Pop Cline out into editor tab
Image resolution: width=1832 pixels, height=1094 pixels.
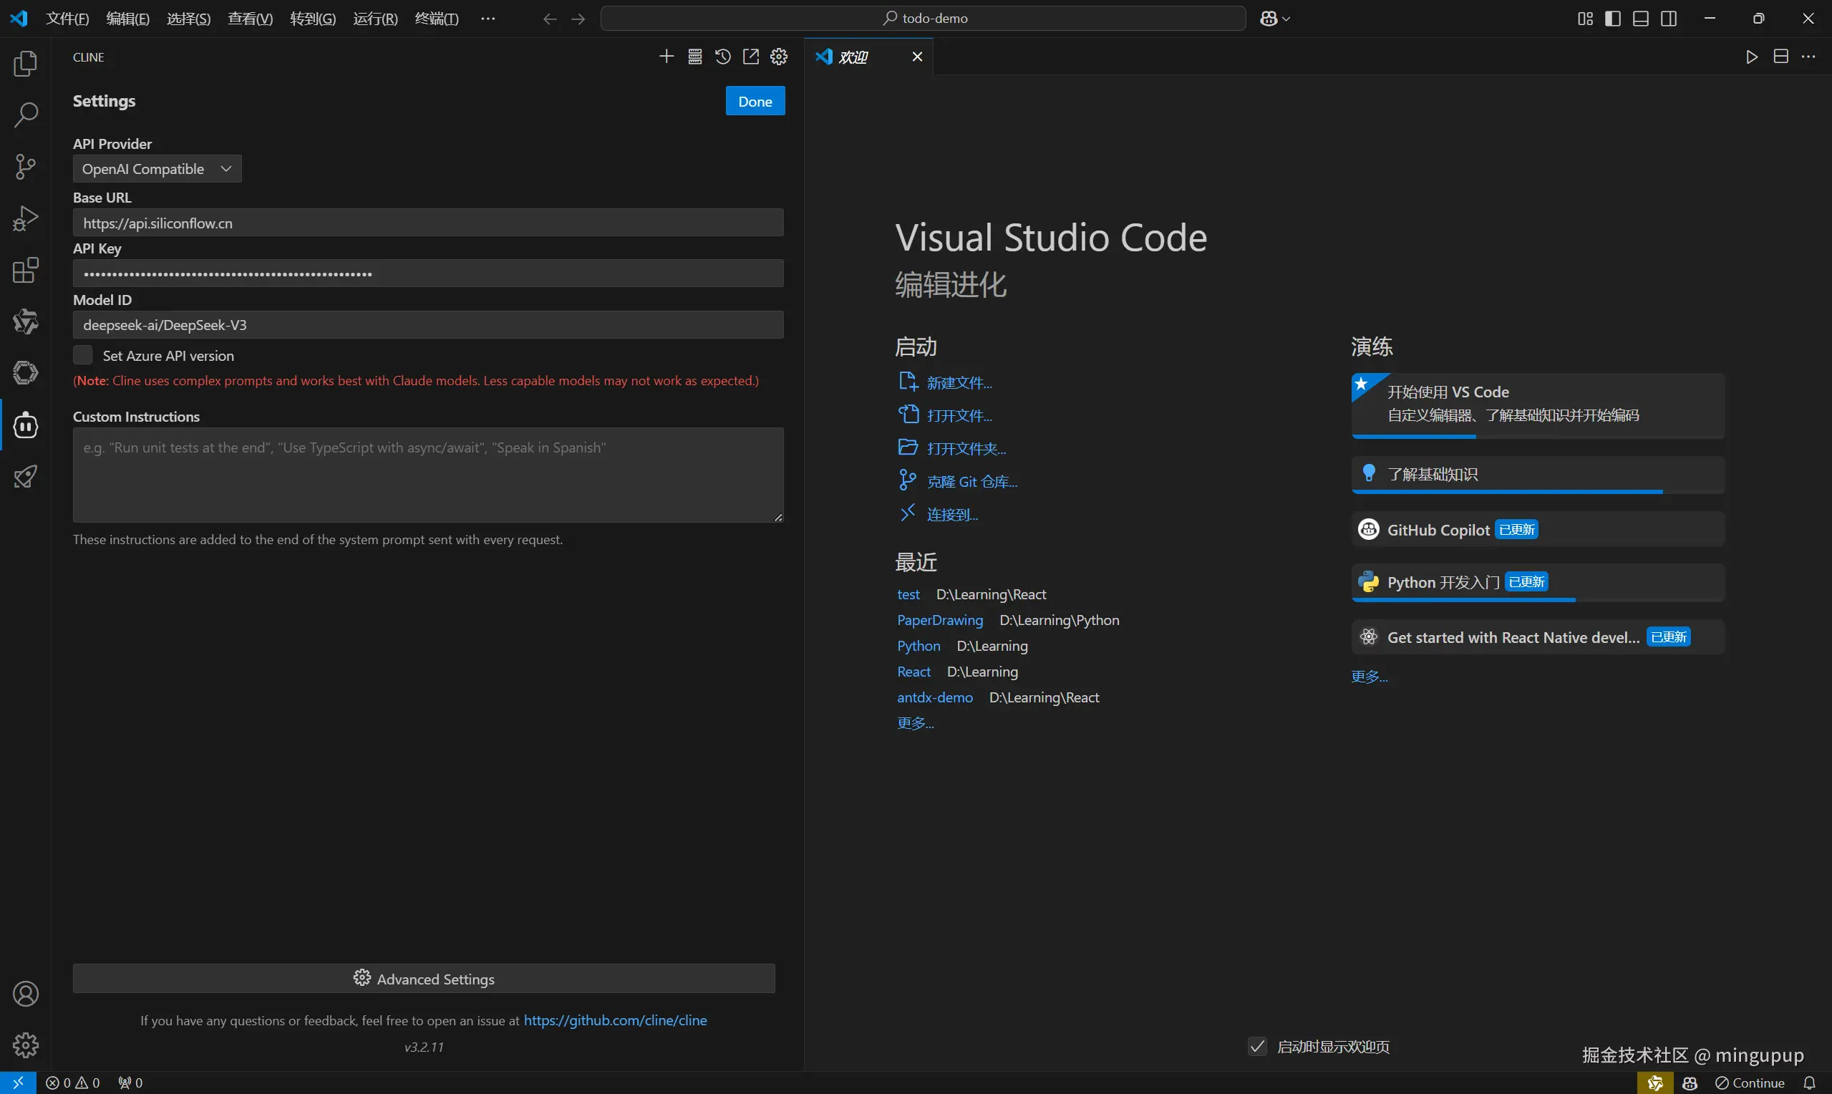coord(750,57)
